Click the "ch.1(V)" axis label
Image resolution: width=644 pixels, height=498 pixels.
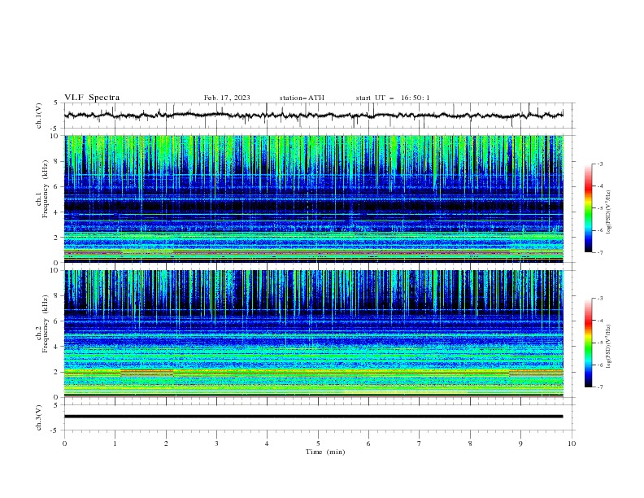coord(39,116)
